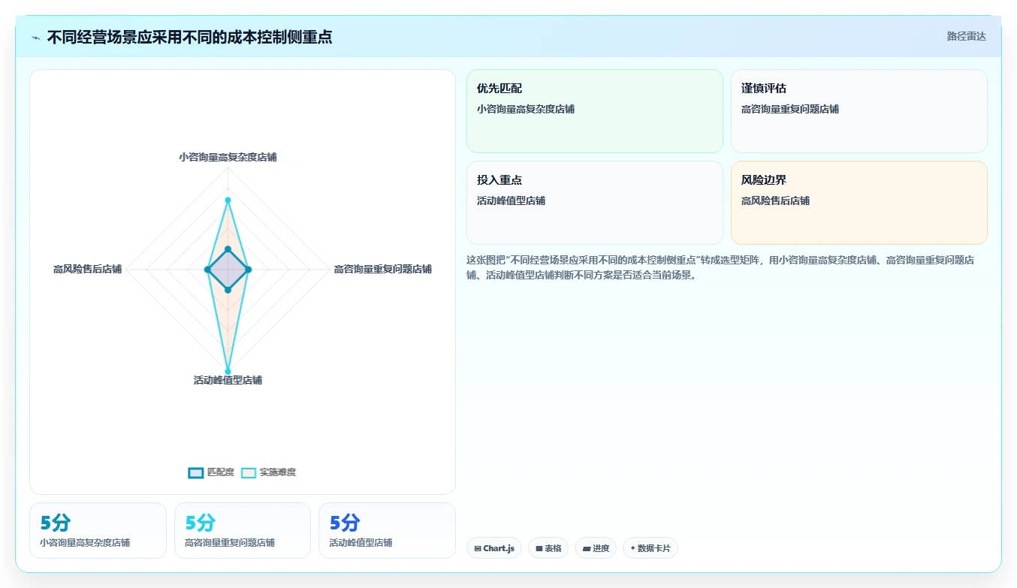
Task: Toggle the 匹配度 legend swatch
Action: 195,472
